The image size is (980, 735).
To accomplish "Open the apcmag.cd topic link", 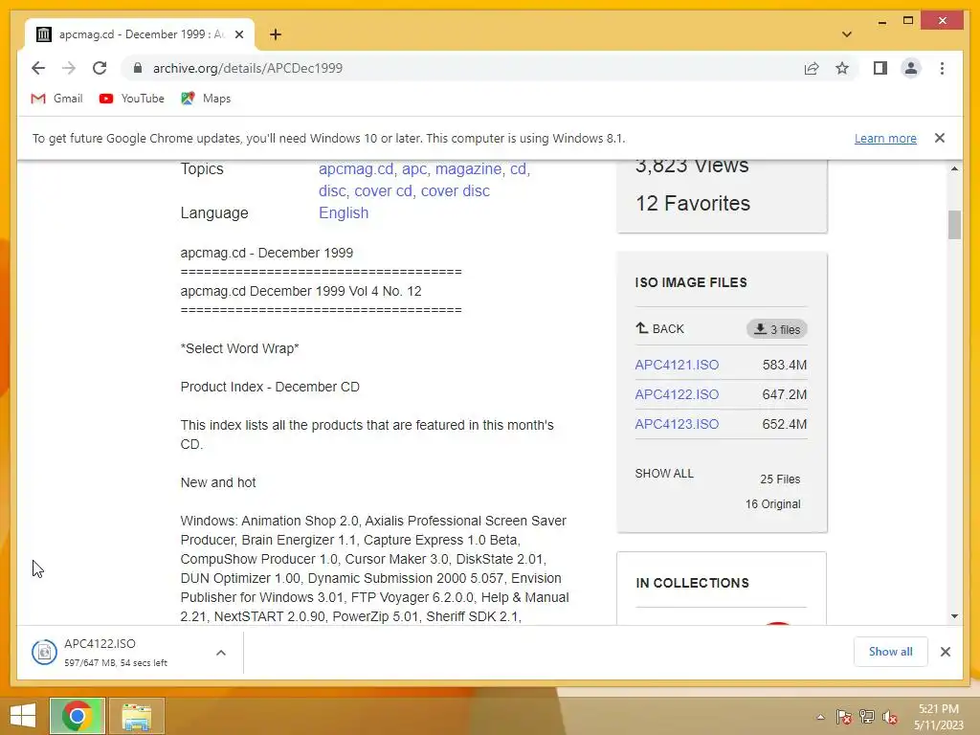I will click(x=356, y=168).
